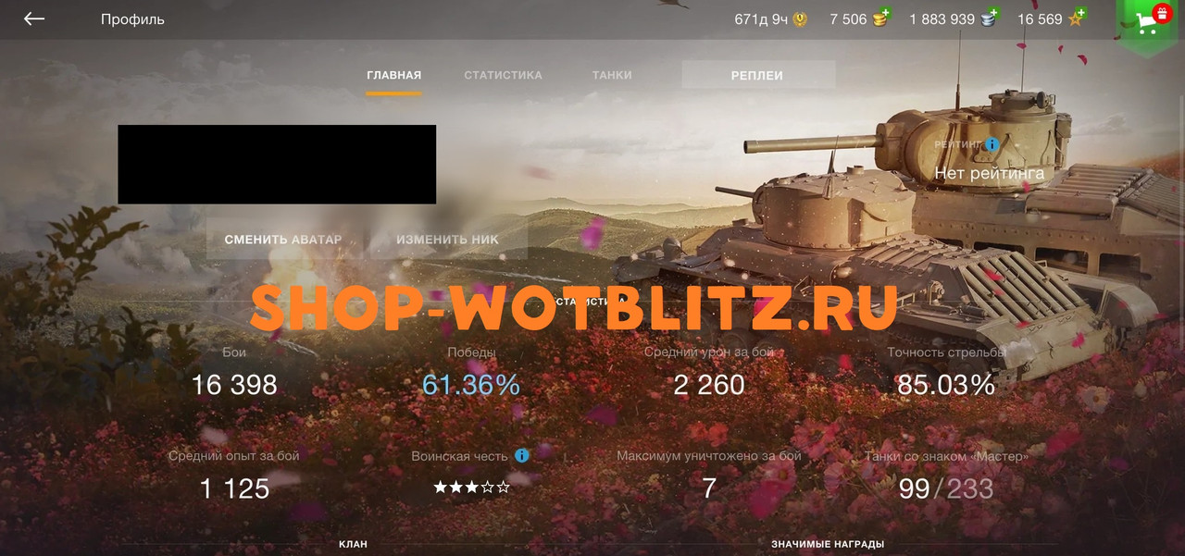Add credits via the silver coins icon
Image resolution: width=1185 pixels, height=556 pixels.
tap(991, 19)
